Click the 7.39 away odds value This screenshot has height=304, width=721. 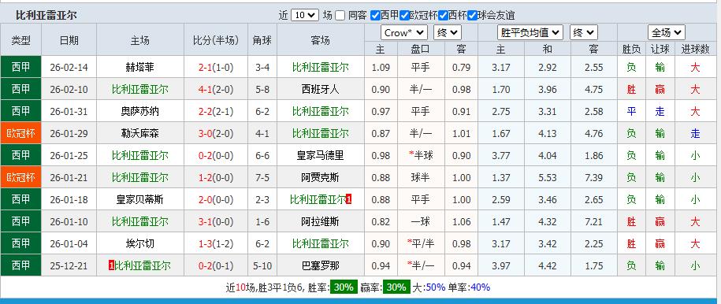point(593,177)
